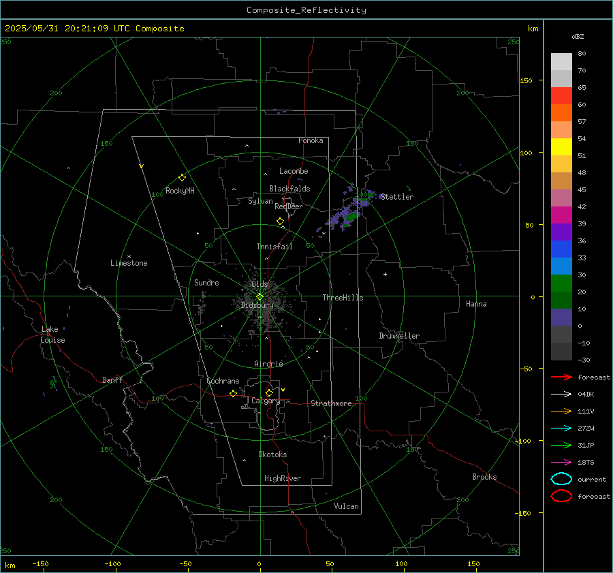Click the Blackfalds city label

(x=289, y=189)
